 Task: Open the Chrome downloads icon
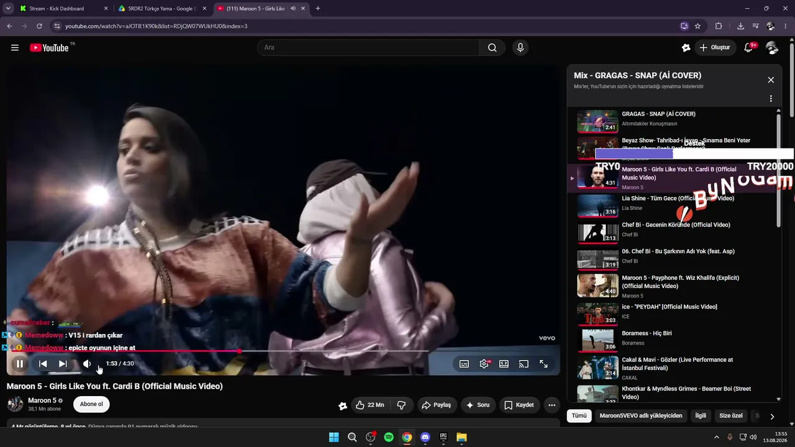click(740, 26)
